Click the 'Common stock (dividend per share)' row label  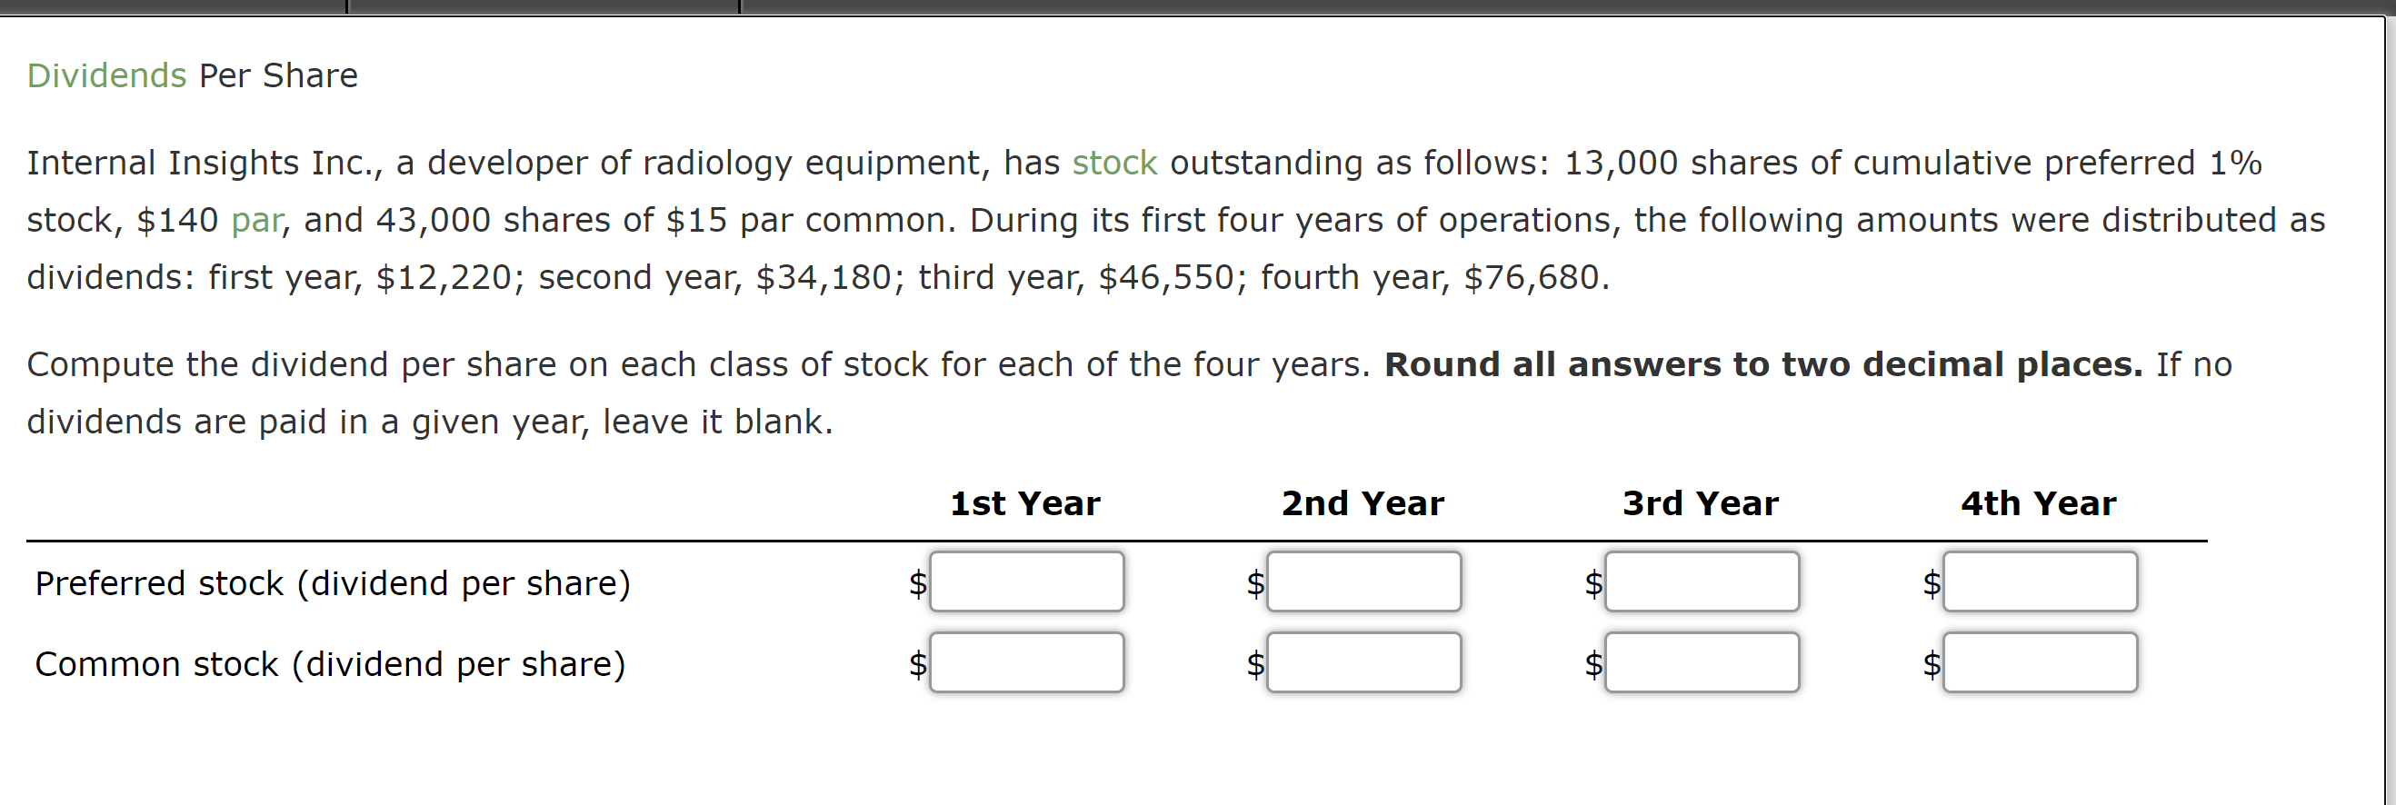[x=330, y=665]
